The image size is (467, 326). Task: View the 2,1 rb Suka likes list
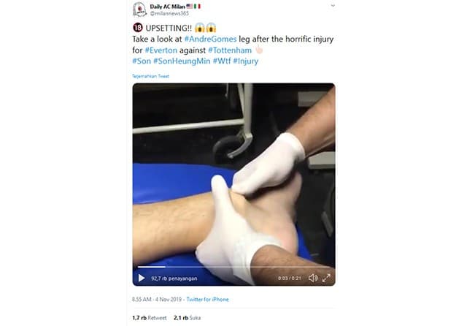pos(187,318)
